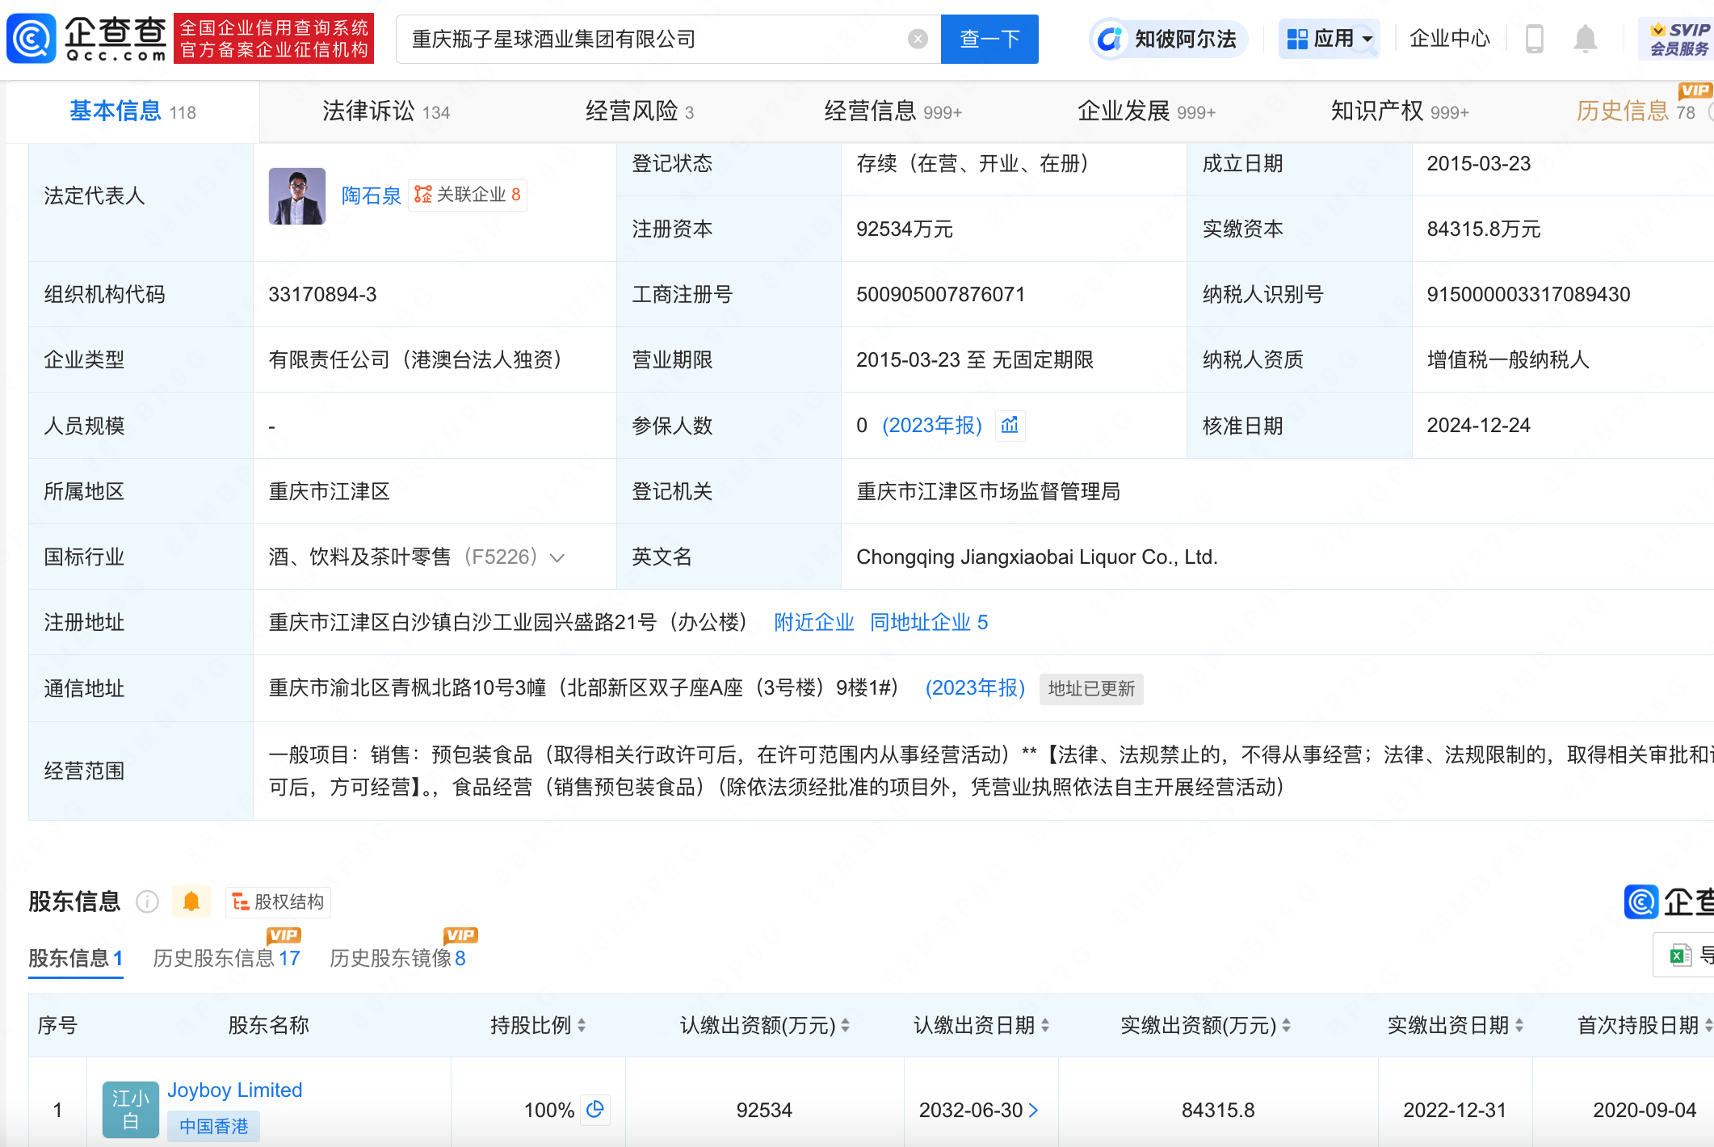Open 2023年报 link beside 参保人数
The width and height of the screenshot is (1714, 1147).
coord(932,426)
